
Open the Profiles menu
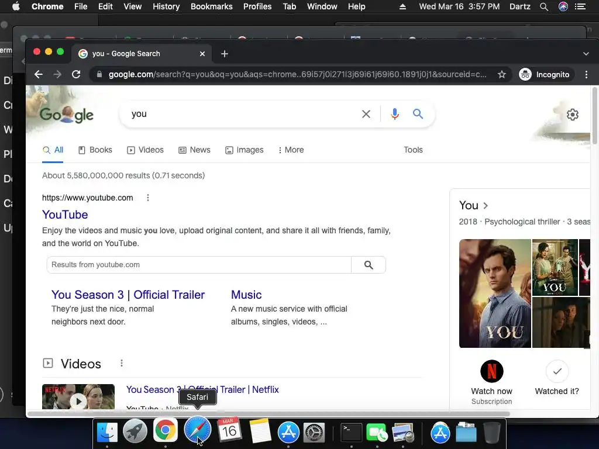(x=257, y=6)
